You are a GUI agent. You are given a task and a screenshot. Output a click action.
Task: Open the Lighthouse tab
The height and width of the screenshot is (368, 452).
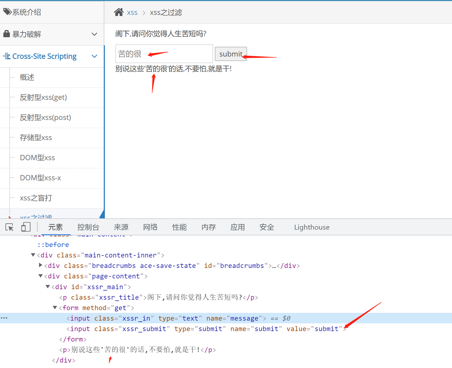[x=312, y=227]
